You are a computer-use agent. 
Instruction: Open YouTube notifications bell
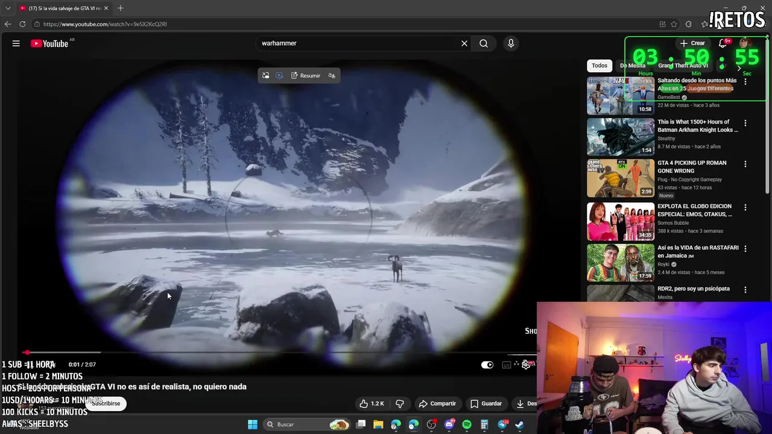coord(723,43)
